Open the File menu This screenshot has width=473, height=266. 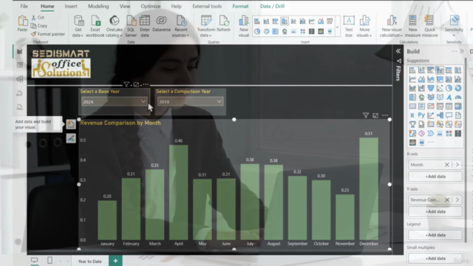pos(24,7)
